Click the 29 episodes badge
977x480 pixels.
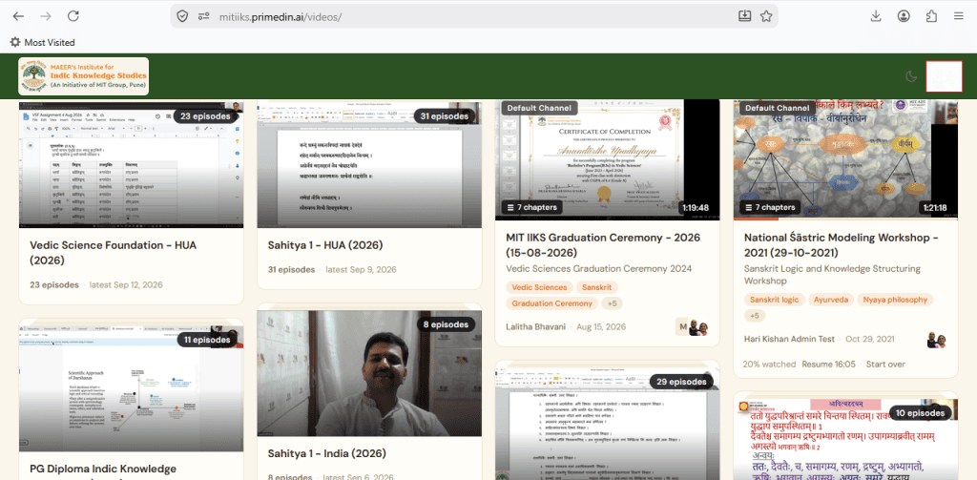coord(681,382)
